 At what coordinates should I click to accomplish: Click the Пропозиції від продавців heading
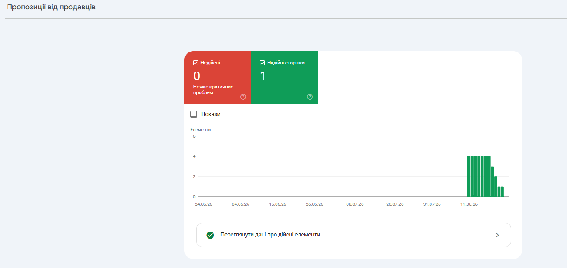(x=51, y=8)
